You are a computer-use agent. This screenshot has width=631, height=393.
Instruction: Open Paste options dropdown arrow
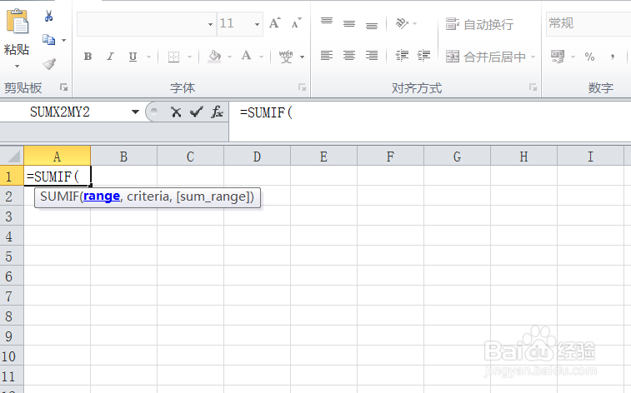coord(17,66)
